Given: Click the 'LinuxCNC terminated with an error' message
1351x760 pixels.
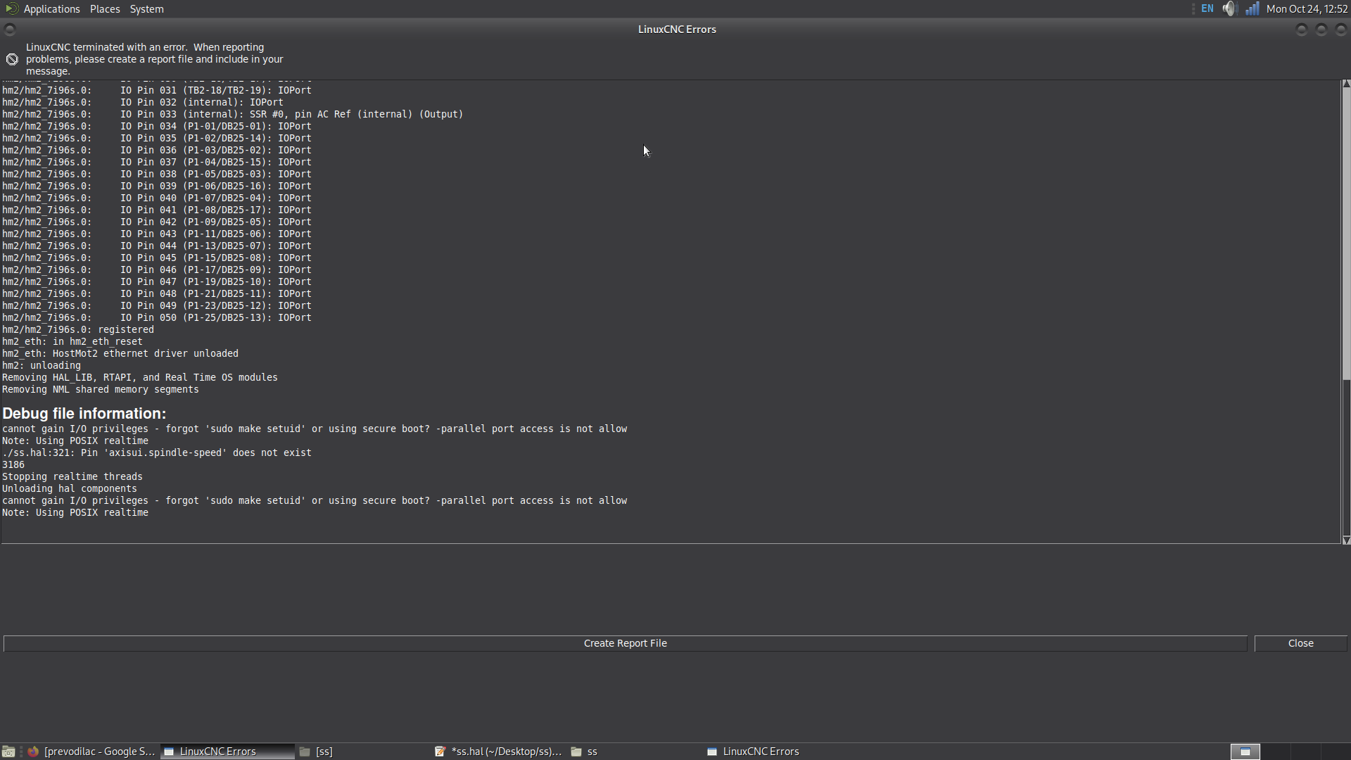Looking at the screenshot, I should (155, 59).
